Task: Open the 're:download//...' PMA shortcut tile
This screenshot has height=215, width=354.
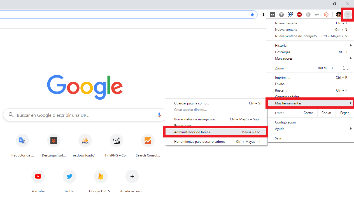Action: [x=85, y=146]
